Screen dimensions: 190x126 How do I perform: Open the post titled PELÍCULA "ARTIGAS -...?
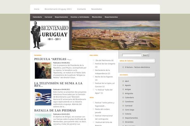pos(53,59)
